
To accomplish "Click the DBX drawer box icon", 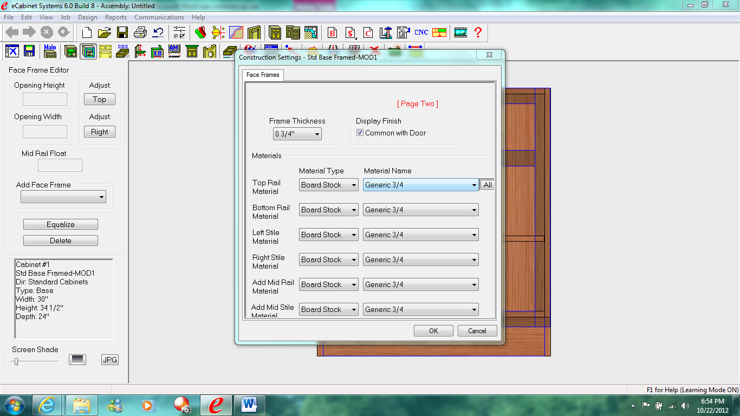I will pyautogui.click(x=123, y=51).
